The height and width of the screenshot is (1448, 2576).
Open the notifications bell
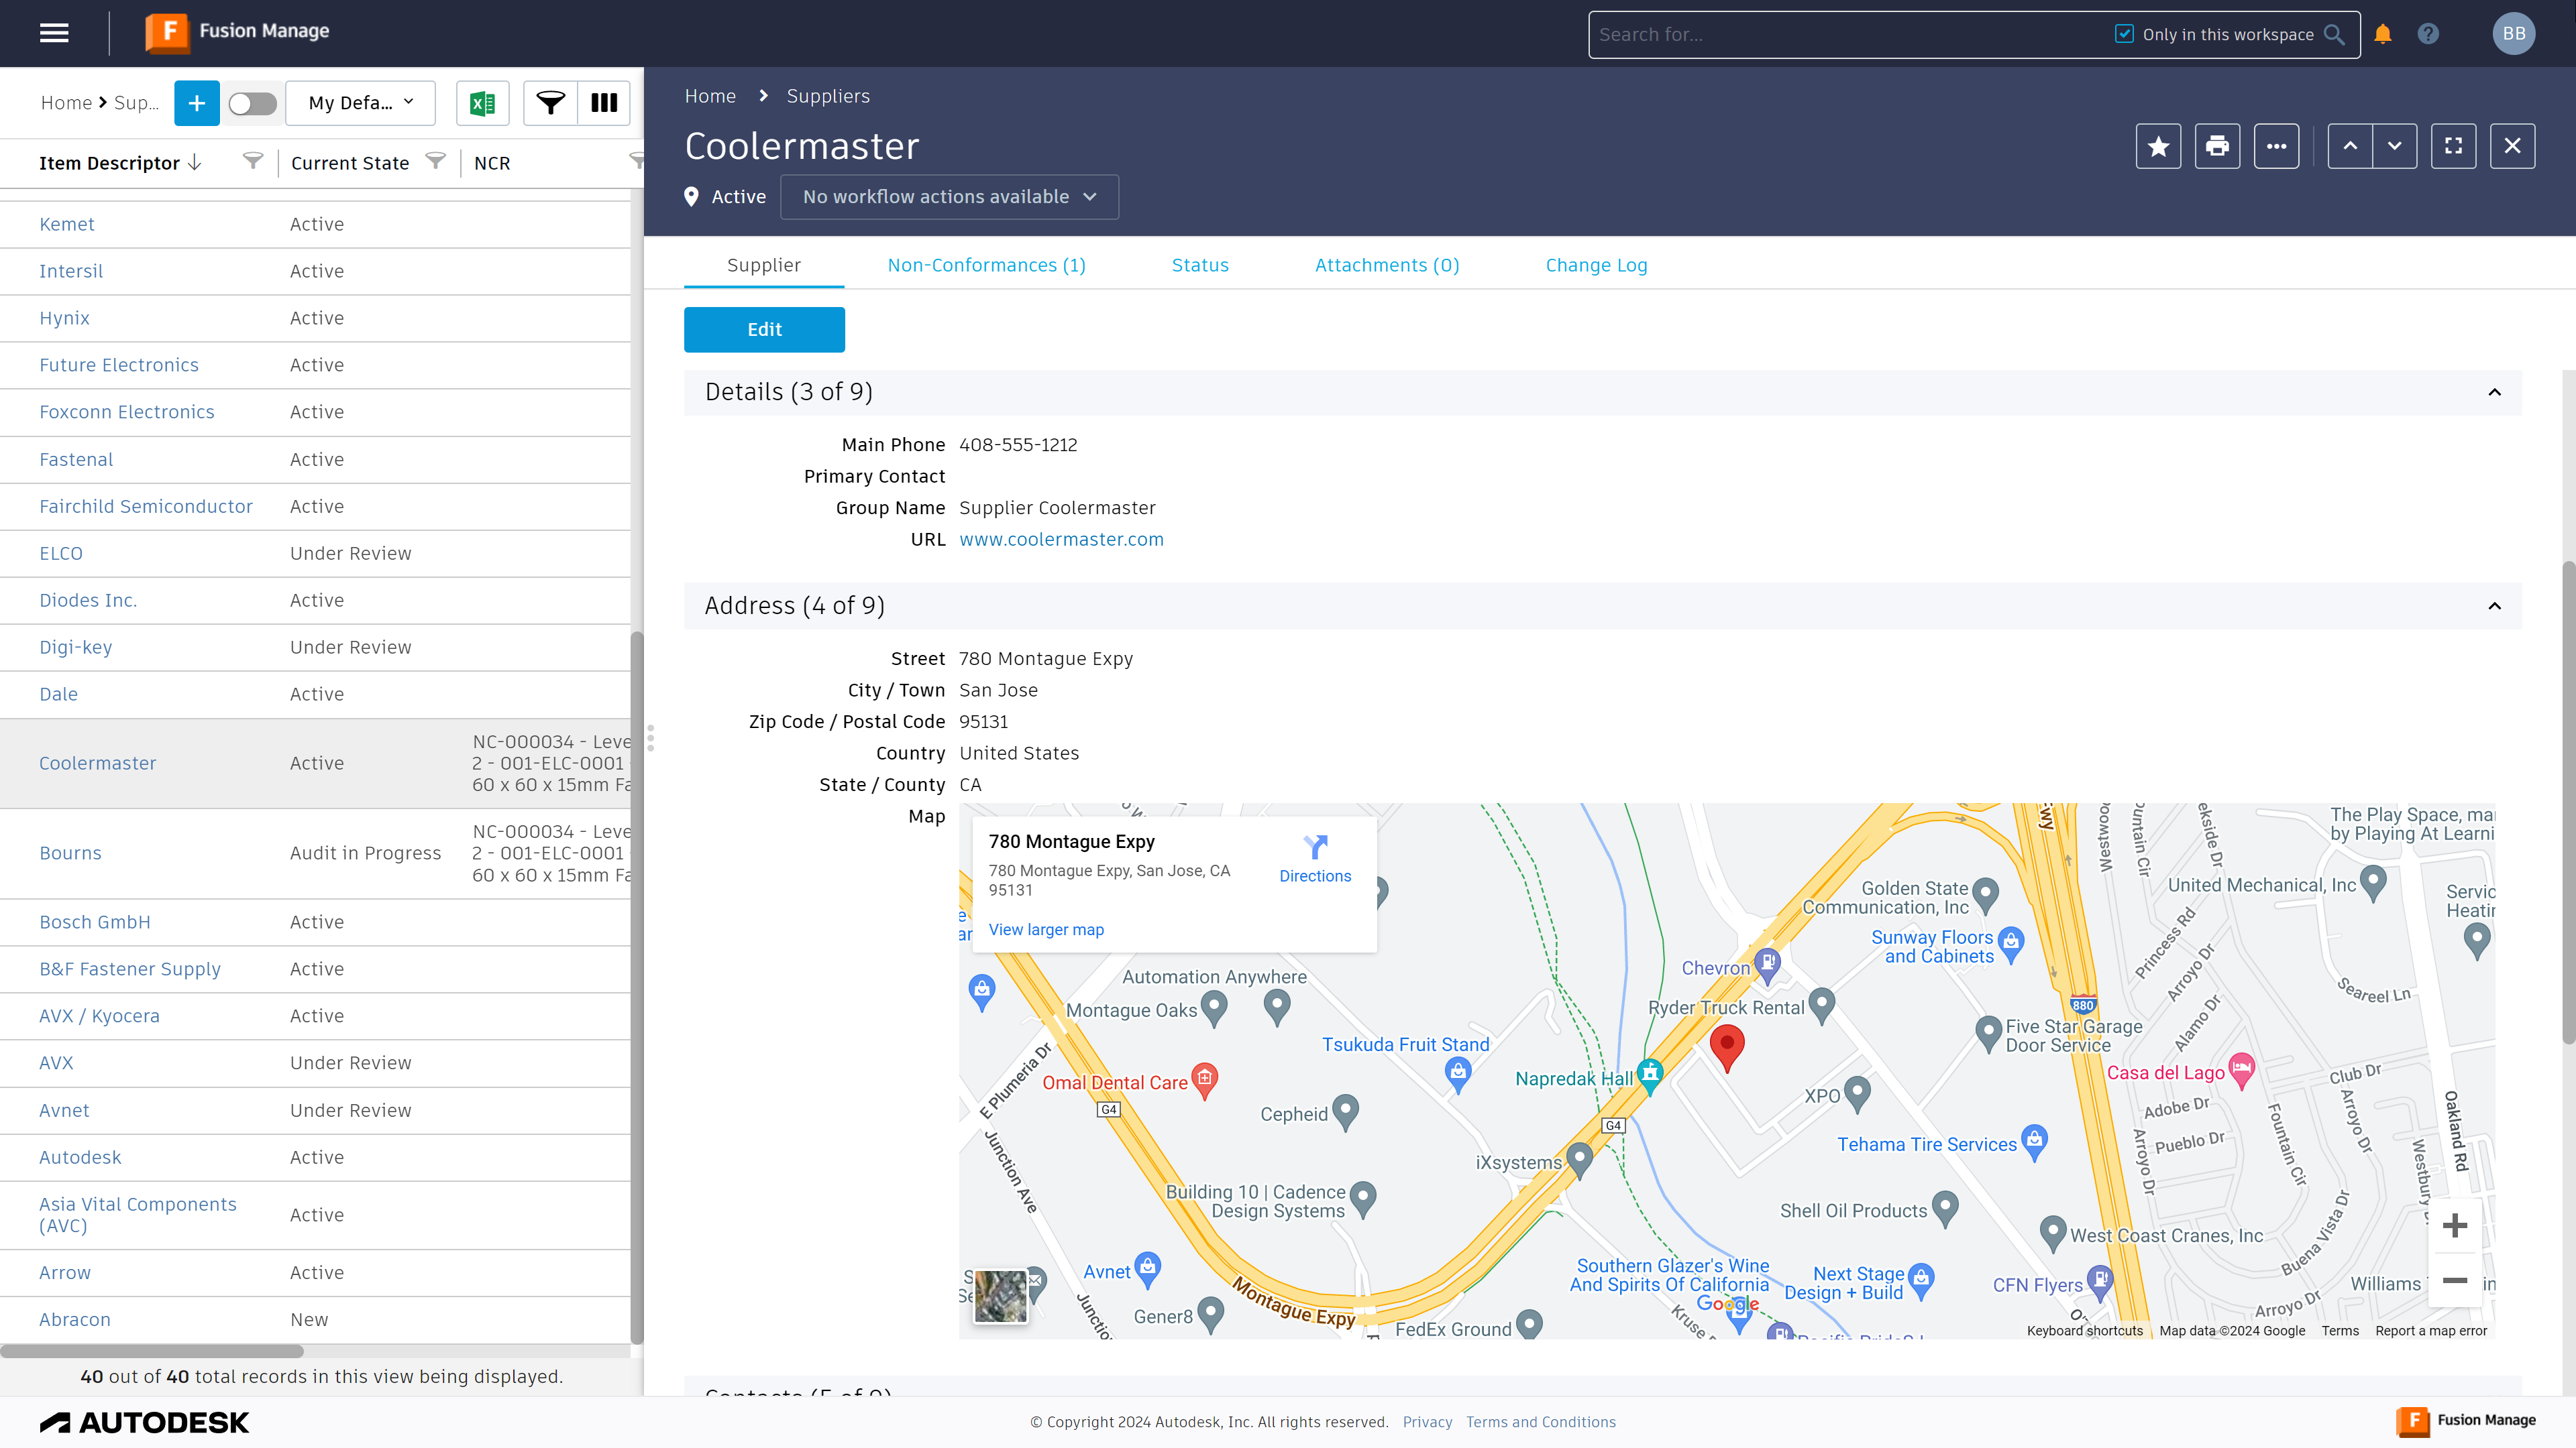click(2382, 33)
